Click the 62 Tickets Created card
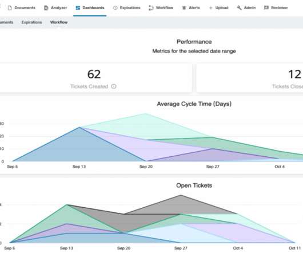 94,78
